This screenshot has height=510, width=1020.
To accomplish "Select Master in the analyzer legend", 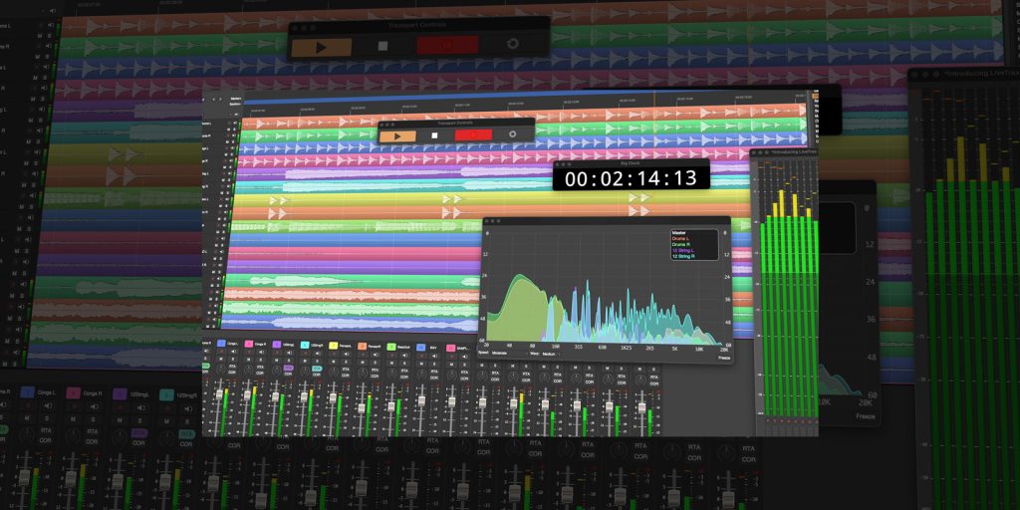I will pyautogui.click(x=679, y=233).
